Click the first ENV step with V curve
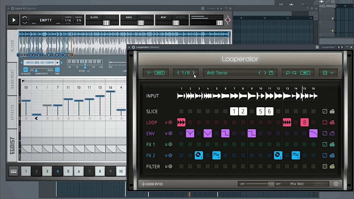This screenshot has width=354, height=199. (190, 133)
